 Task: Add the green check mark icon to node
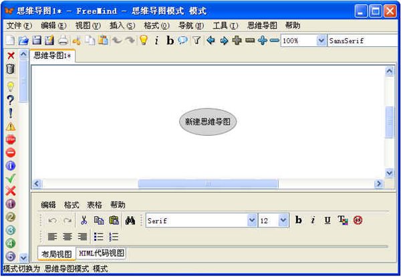point(11,178)
